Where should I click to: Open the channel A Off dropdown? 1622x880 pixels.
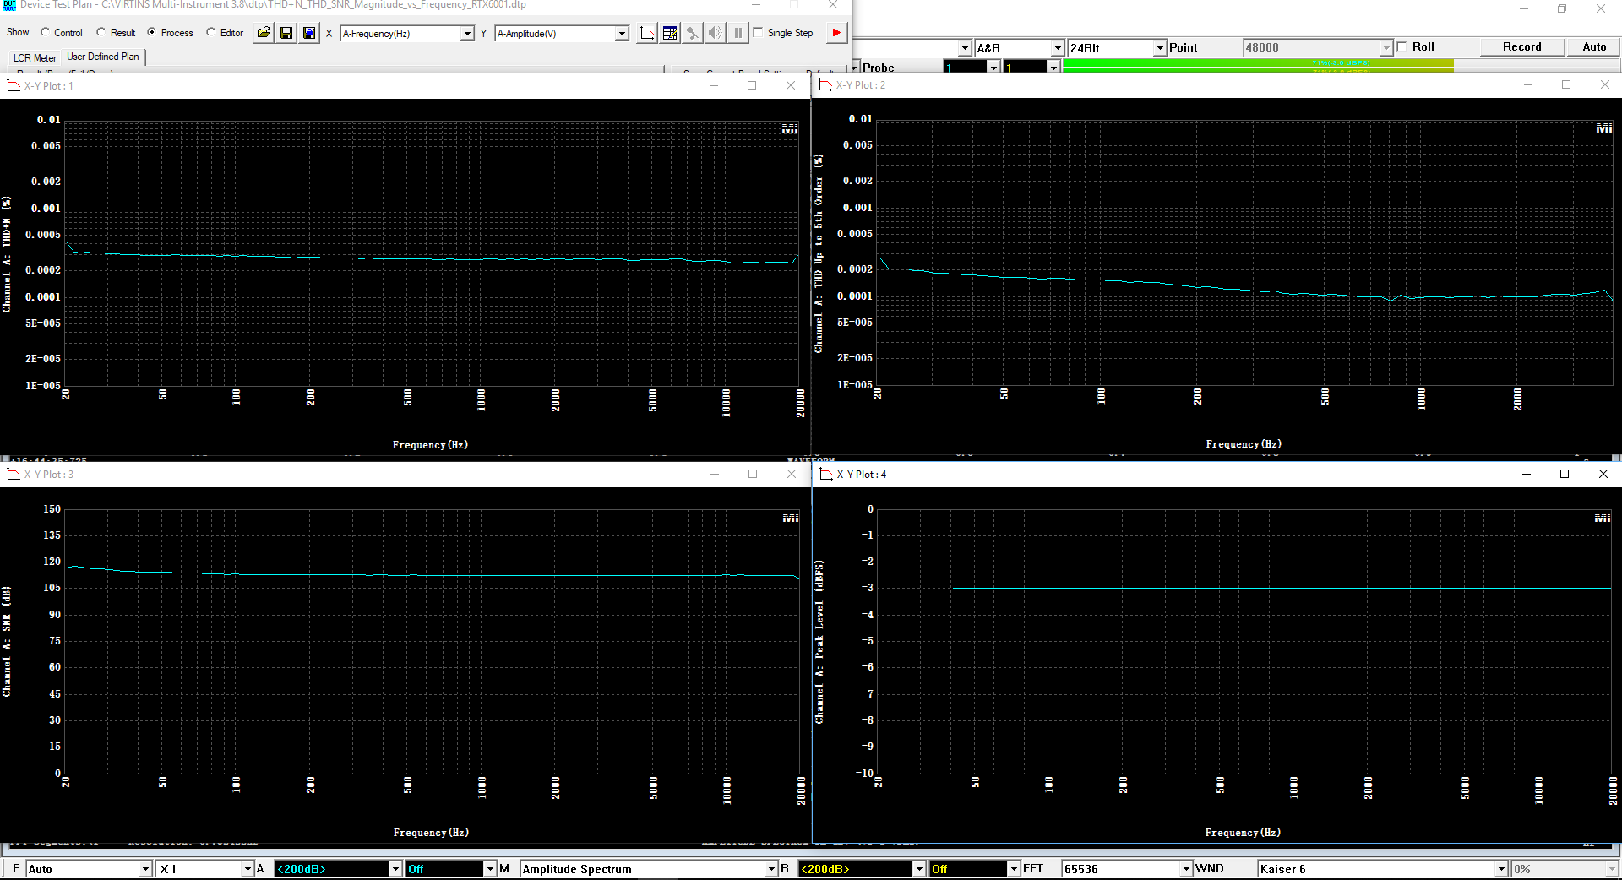[x=489, y=869]
